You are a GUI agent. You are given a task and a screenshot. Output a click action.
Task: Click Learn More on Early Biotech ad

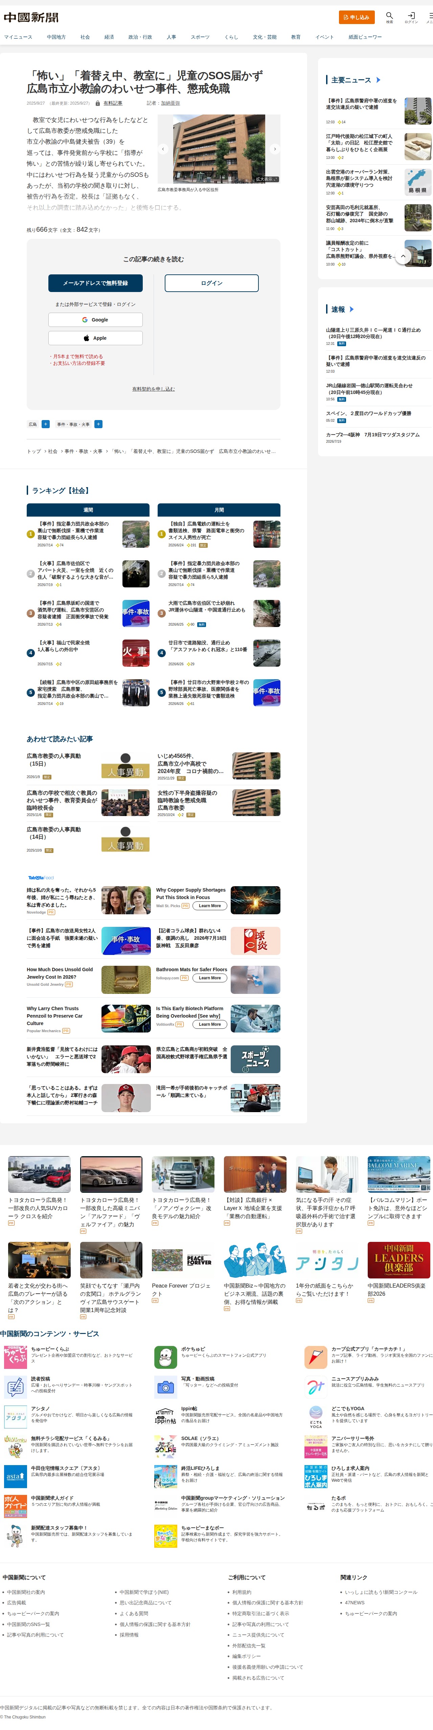tap(210, 1023)
